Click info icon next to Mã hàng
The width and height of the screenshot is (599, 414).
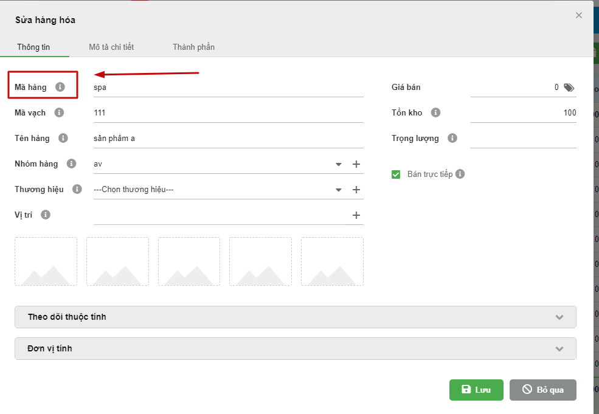tap(60, 87)
